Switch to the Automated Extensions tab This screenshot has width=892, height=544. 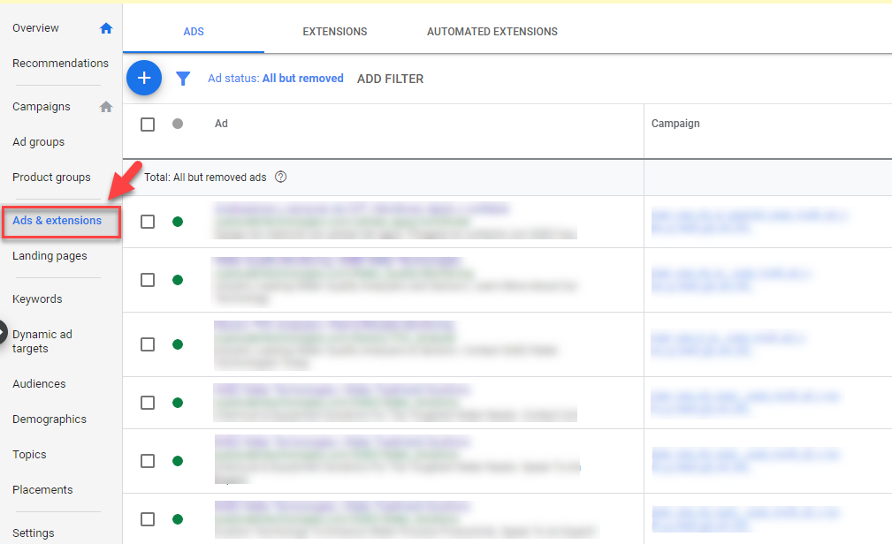[492, 32]
